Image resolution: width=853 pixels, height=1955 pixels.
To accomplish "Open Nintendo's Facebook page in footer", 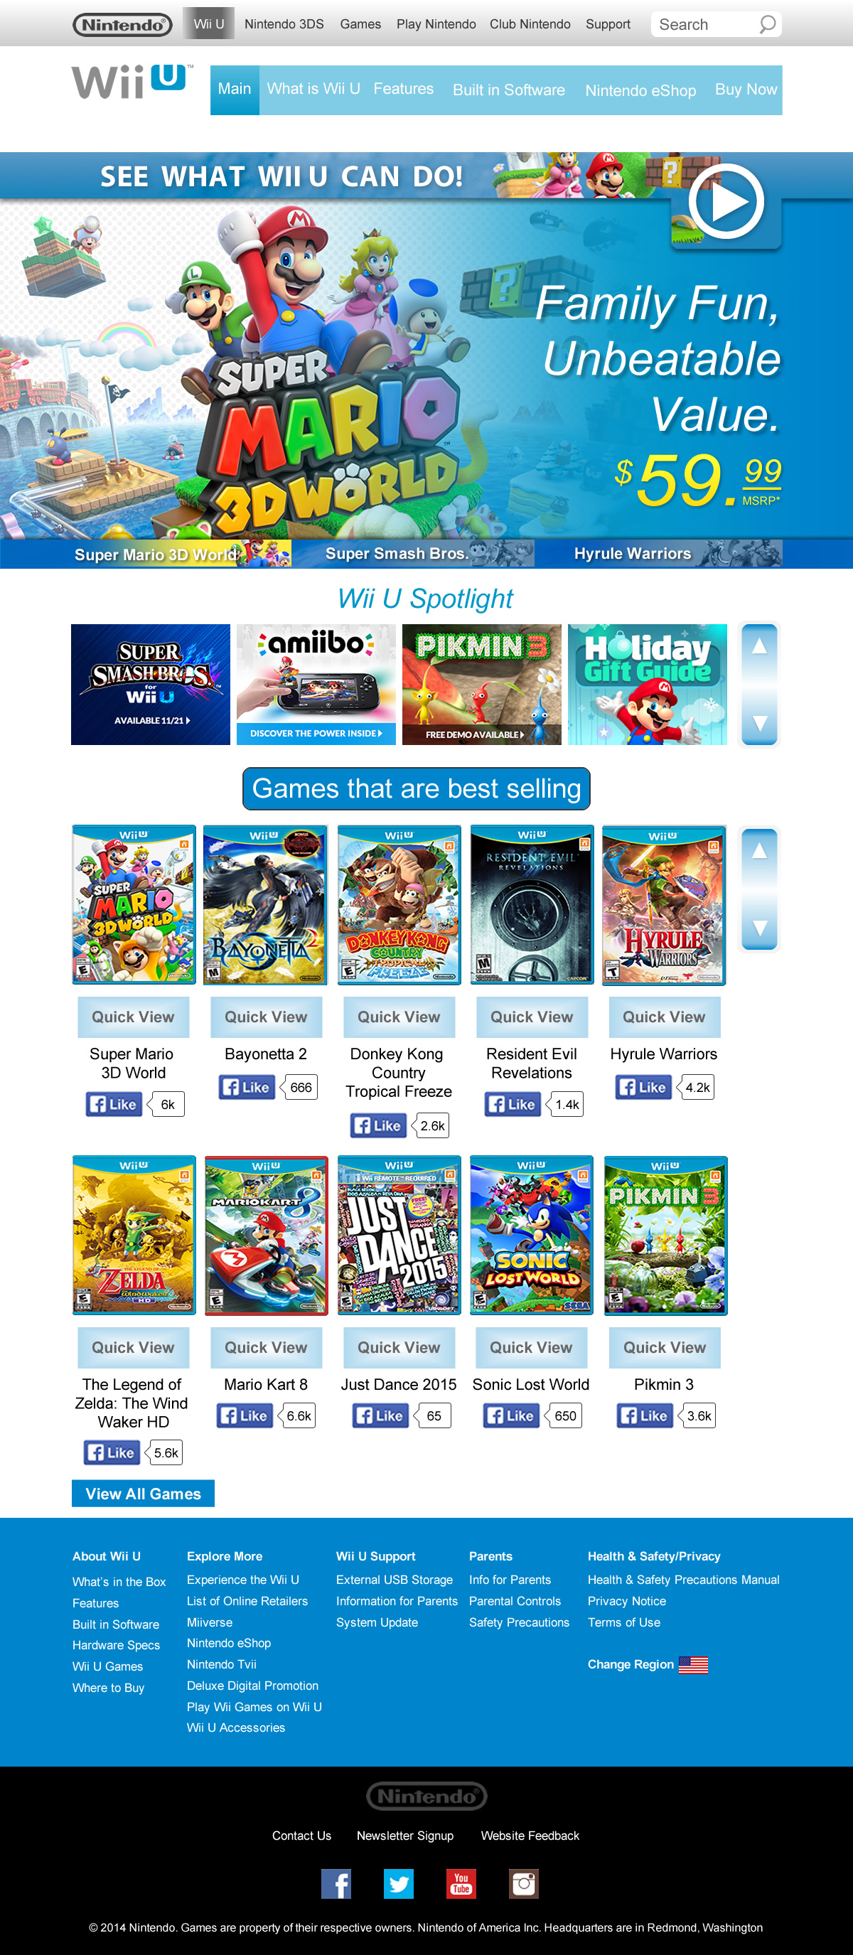I will [336, 1883].
